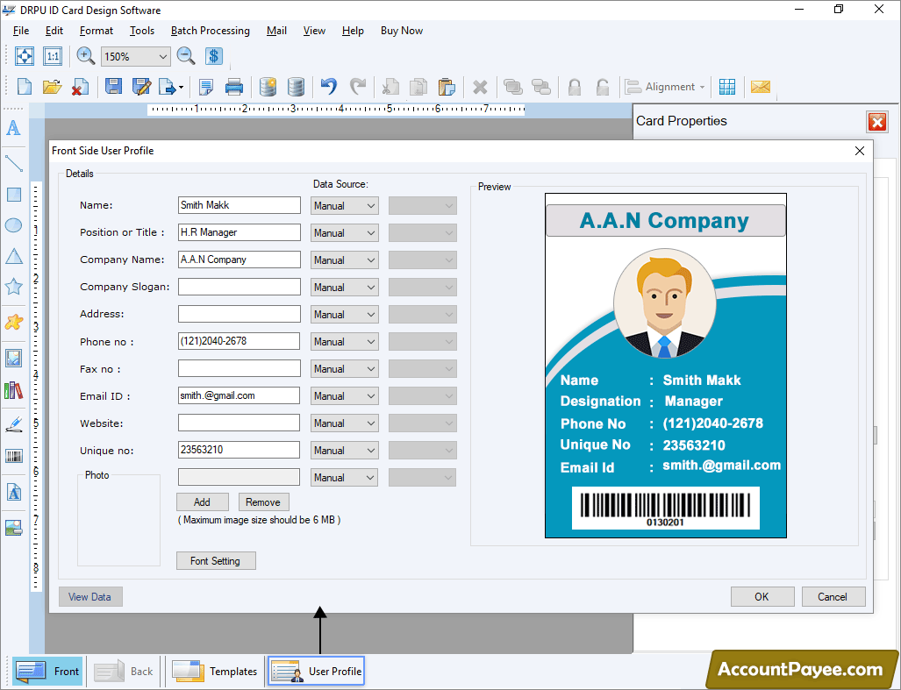Image resolution: width=901 pixels, height=690 pixels.
Task: Click the blue grid icon
Action: point(727,87)
